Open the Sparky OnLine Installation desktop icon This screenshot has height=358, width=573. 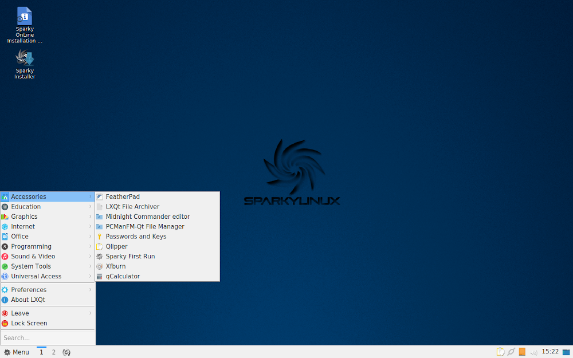click(x=25, y=25)
